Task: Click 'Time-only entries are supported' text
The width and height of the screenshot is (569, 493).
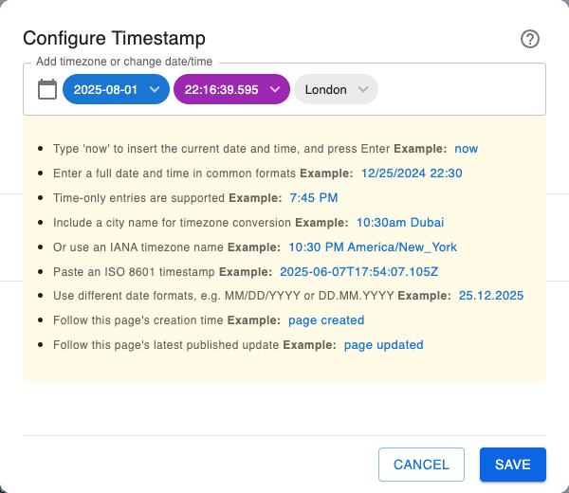Action: pos(139,198)
